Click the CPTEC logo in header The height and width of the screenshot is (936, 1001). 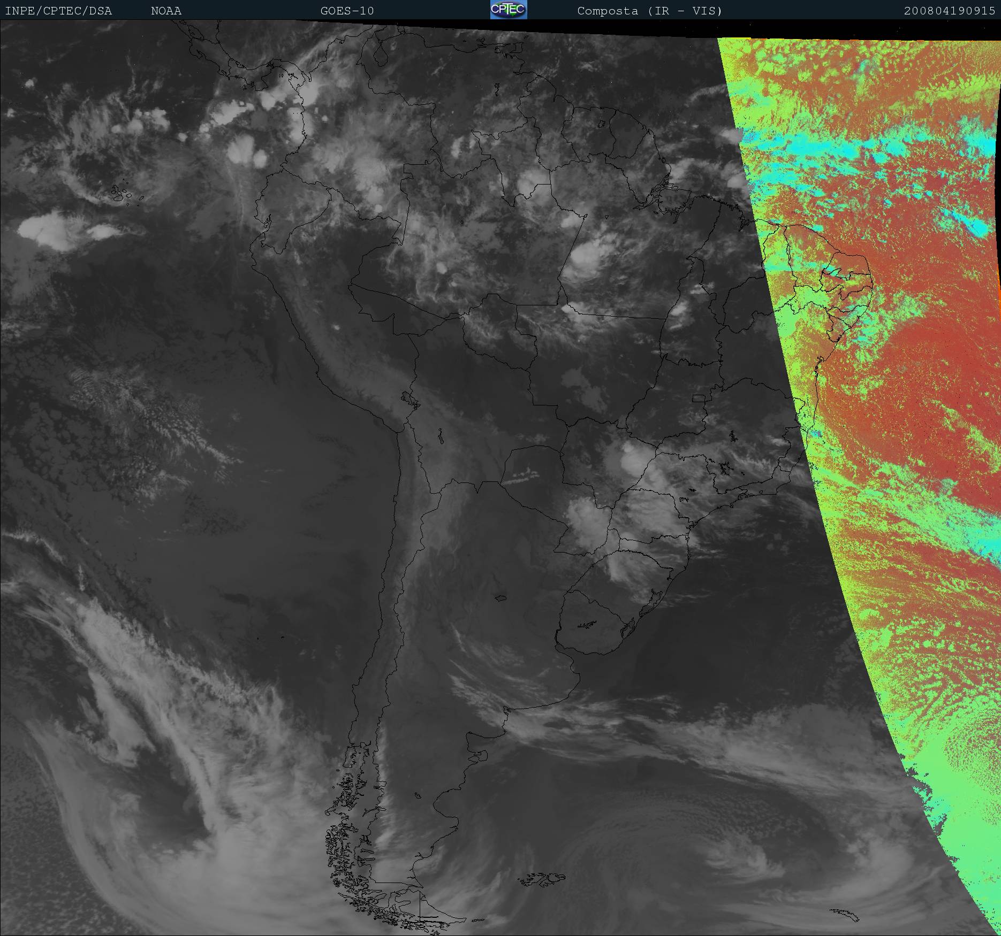click(x=509, y=10)
